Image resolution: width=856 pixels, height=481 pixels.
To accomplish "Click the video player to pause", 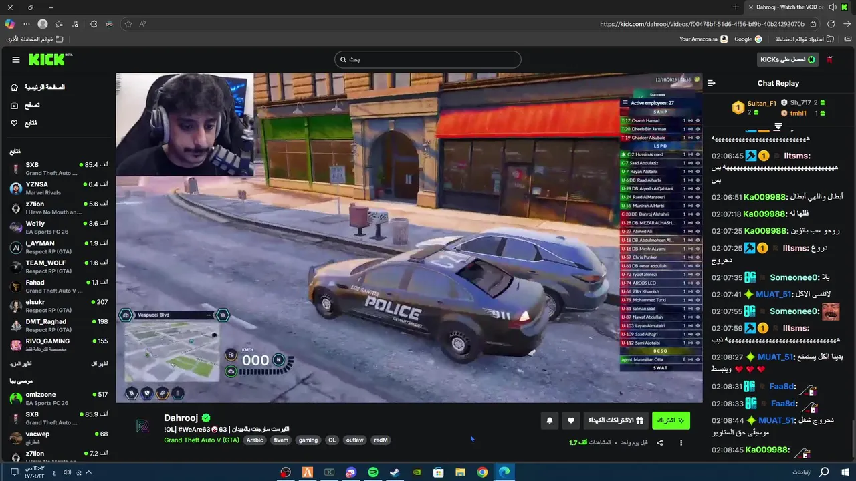I will tap(409, 238).
